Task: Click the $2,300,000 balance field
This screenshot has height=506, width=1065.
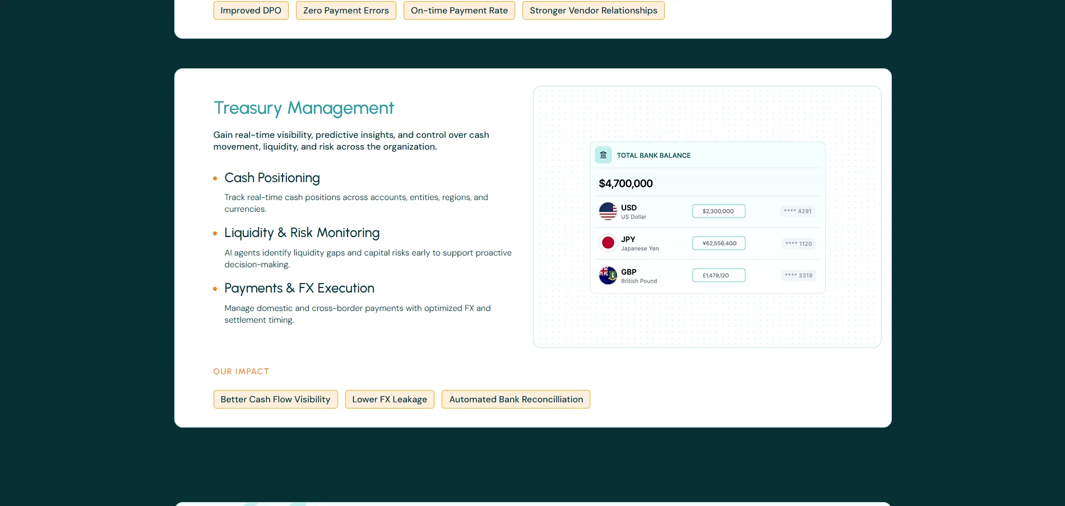Action: pos(719,211)
